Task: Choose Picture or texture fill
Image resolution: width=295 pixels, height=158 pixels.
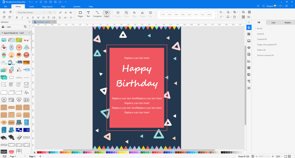Action: point(265,55)
